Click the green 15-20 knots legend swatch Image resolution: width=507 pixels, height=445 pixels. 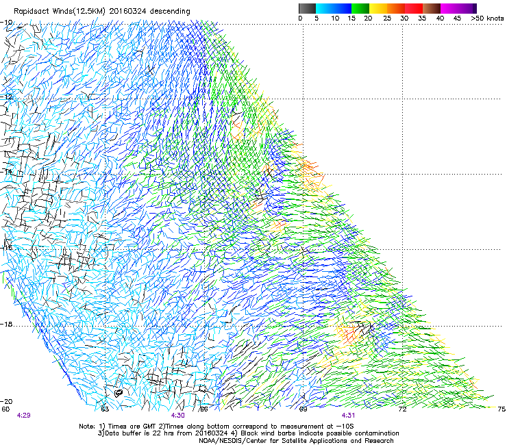360,8
